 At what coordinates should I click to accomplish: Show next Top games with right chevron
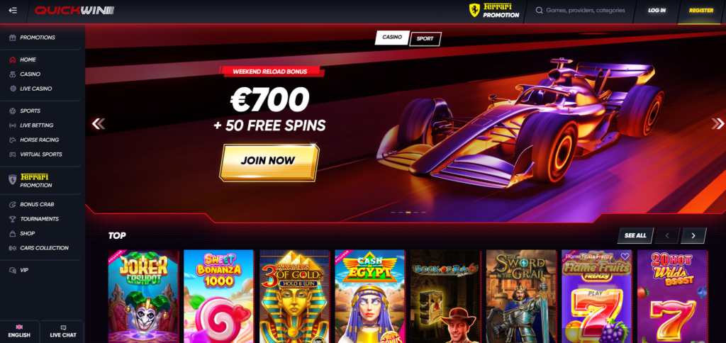[x=693, y=235]
